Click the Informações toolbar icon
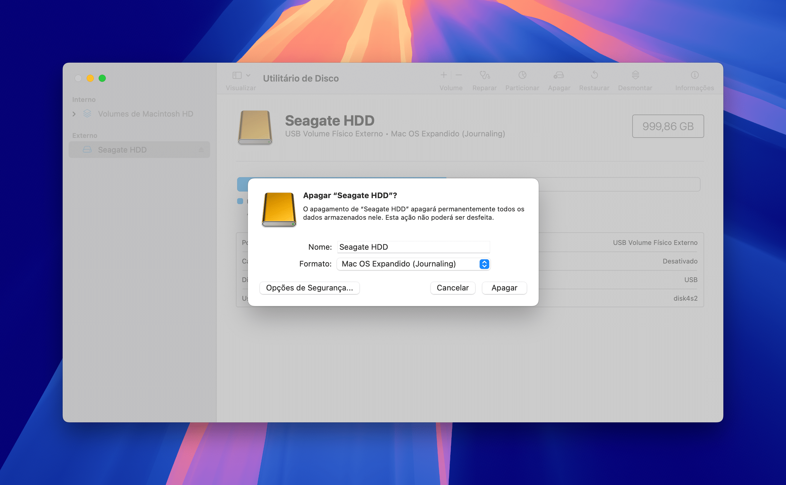This screenshot has height=485, width=786. coord(695,75)
